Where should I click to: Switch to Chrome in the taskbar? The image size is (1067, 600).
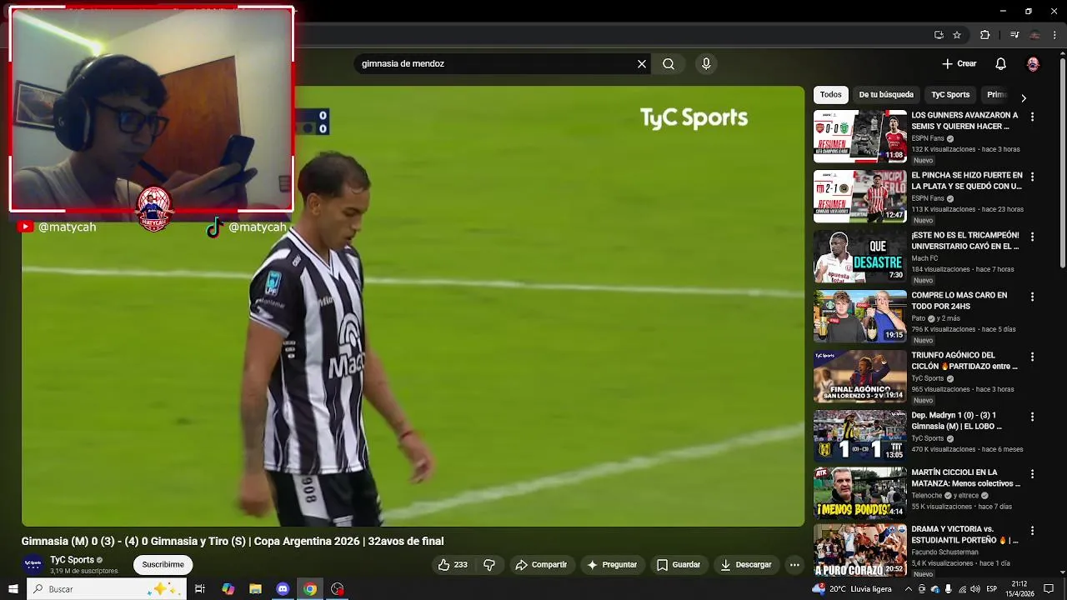coord(310,589)
